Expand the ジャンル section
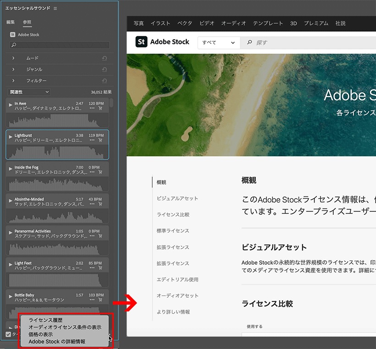Image resolution: width=376 pixels, height=349 pixels. click(13, 70)
